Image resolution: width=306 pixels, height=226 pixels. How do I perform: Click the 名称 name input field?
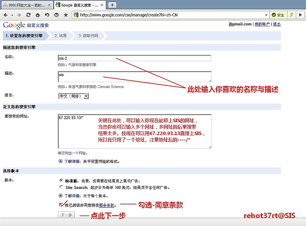[x=134, y=58]
